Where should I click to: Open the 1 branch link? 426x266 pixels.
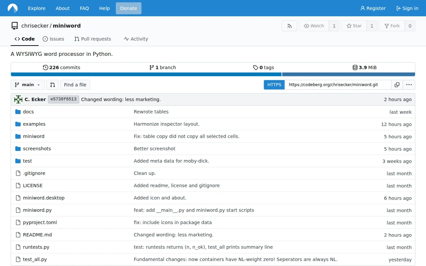(x=163, y=67)
